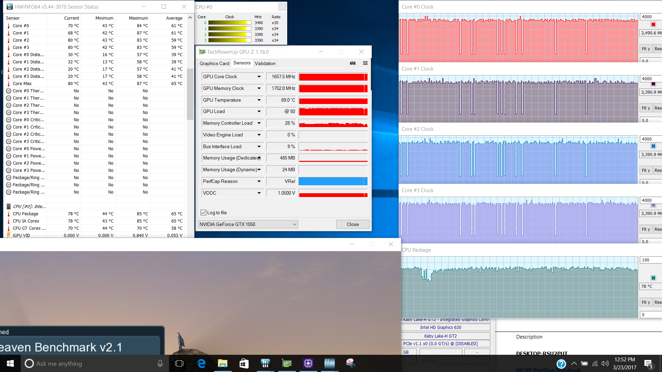Open File Explorer from the taskbar
This screenshot has height=372, width=662.
(223, 363)
